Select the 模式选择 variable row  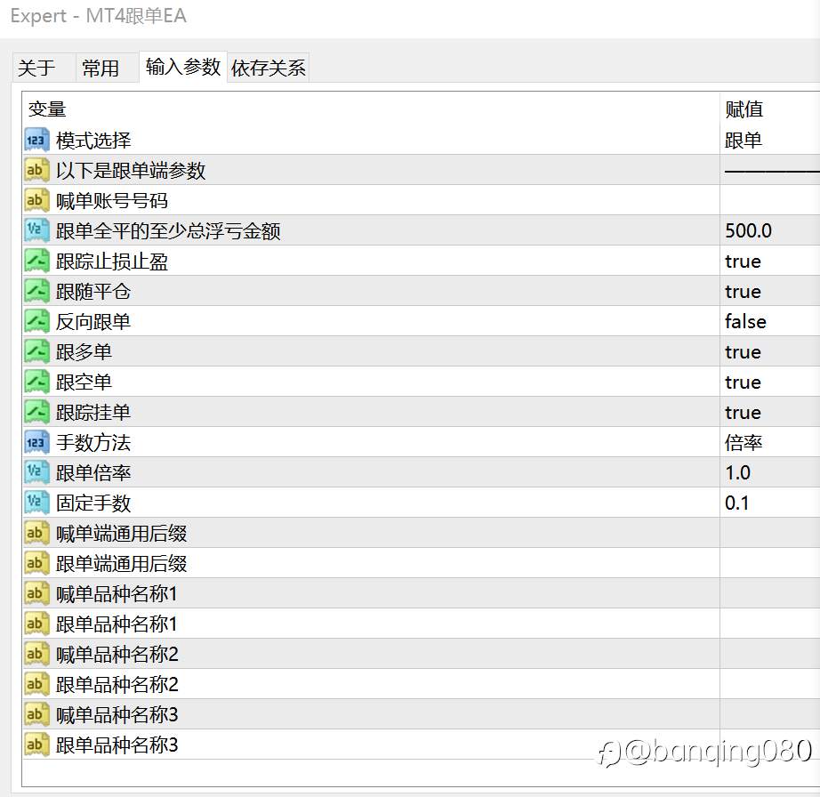tap(421, 141)
